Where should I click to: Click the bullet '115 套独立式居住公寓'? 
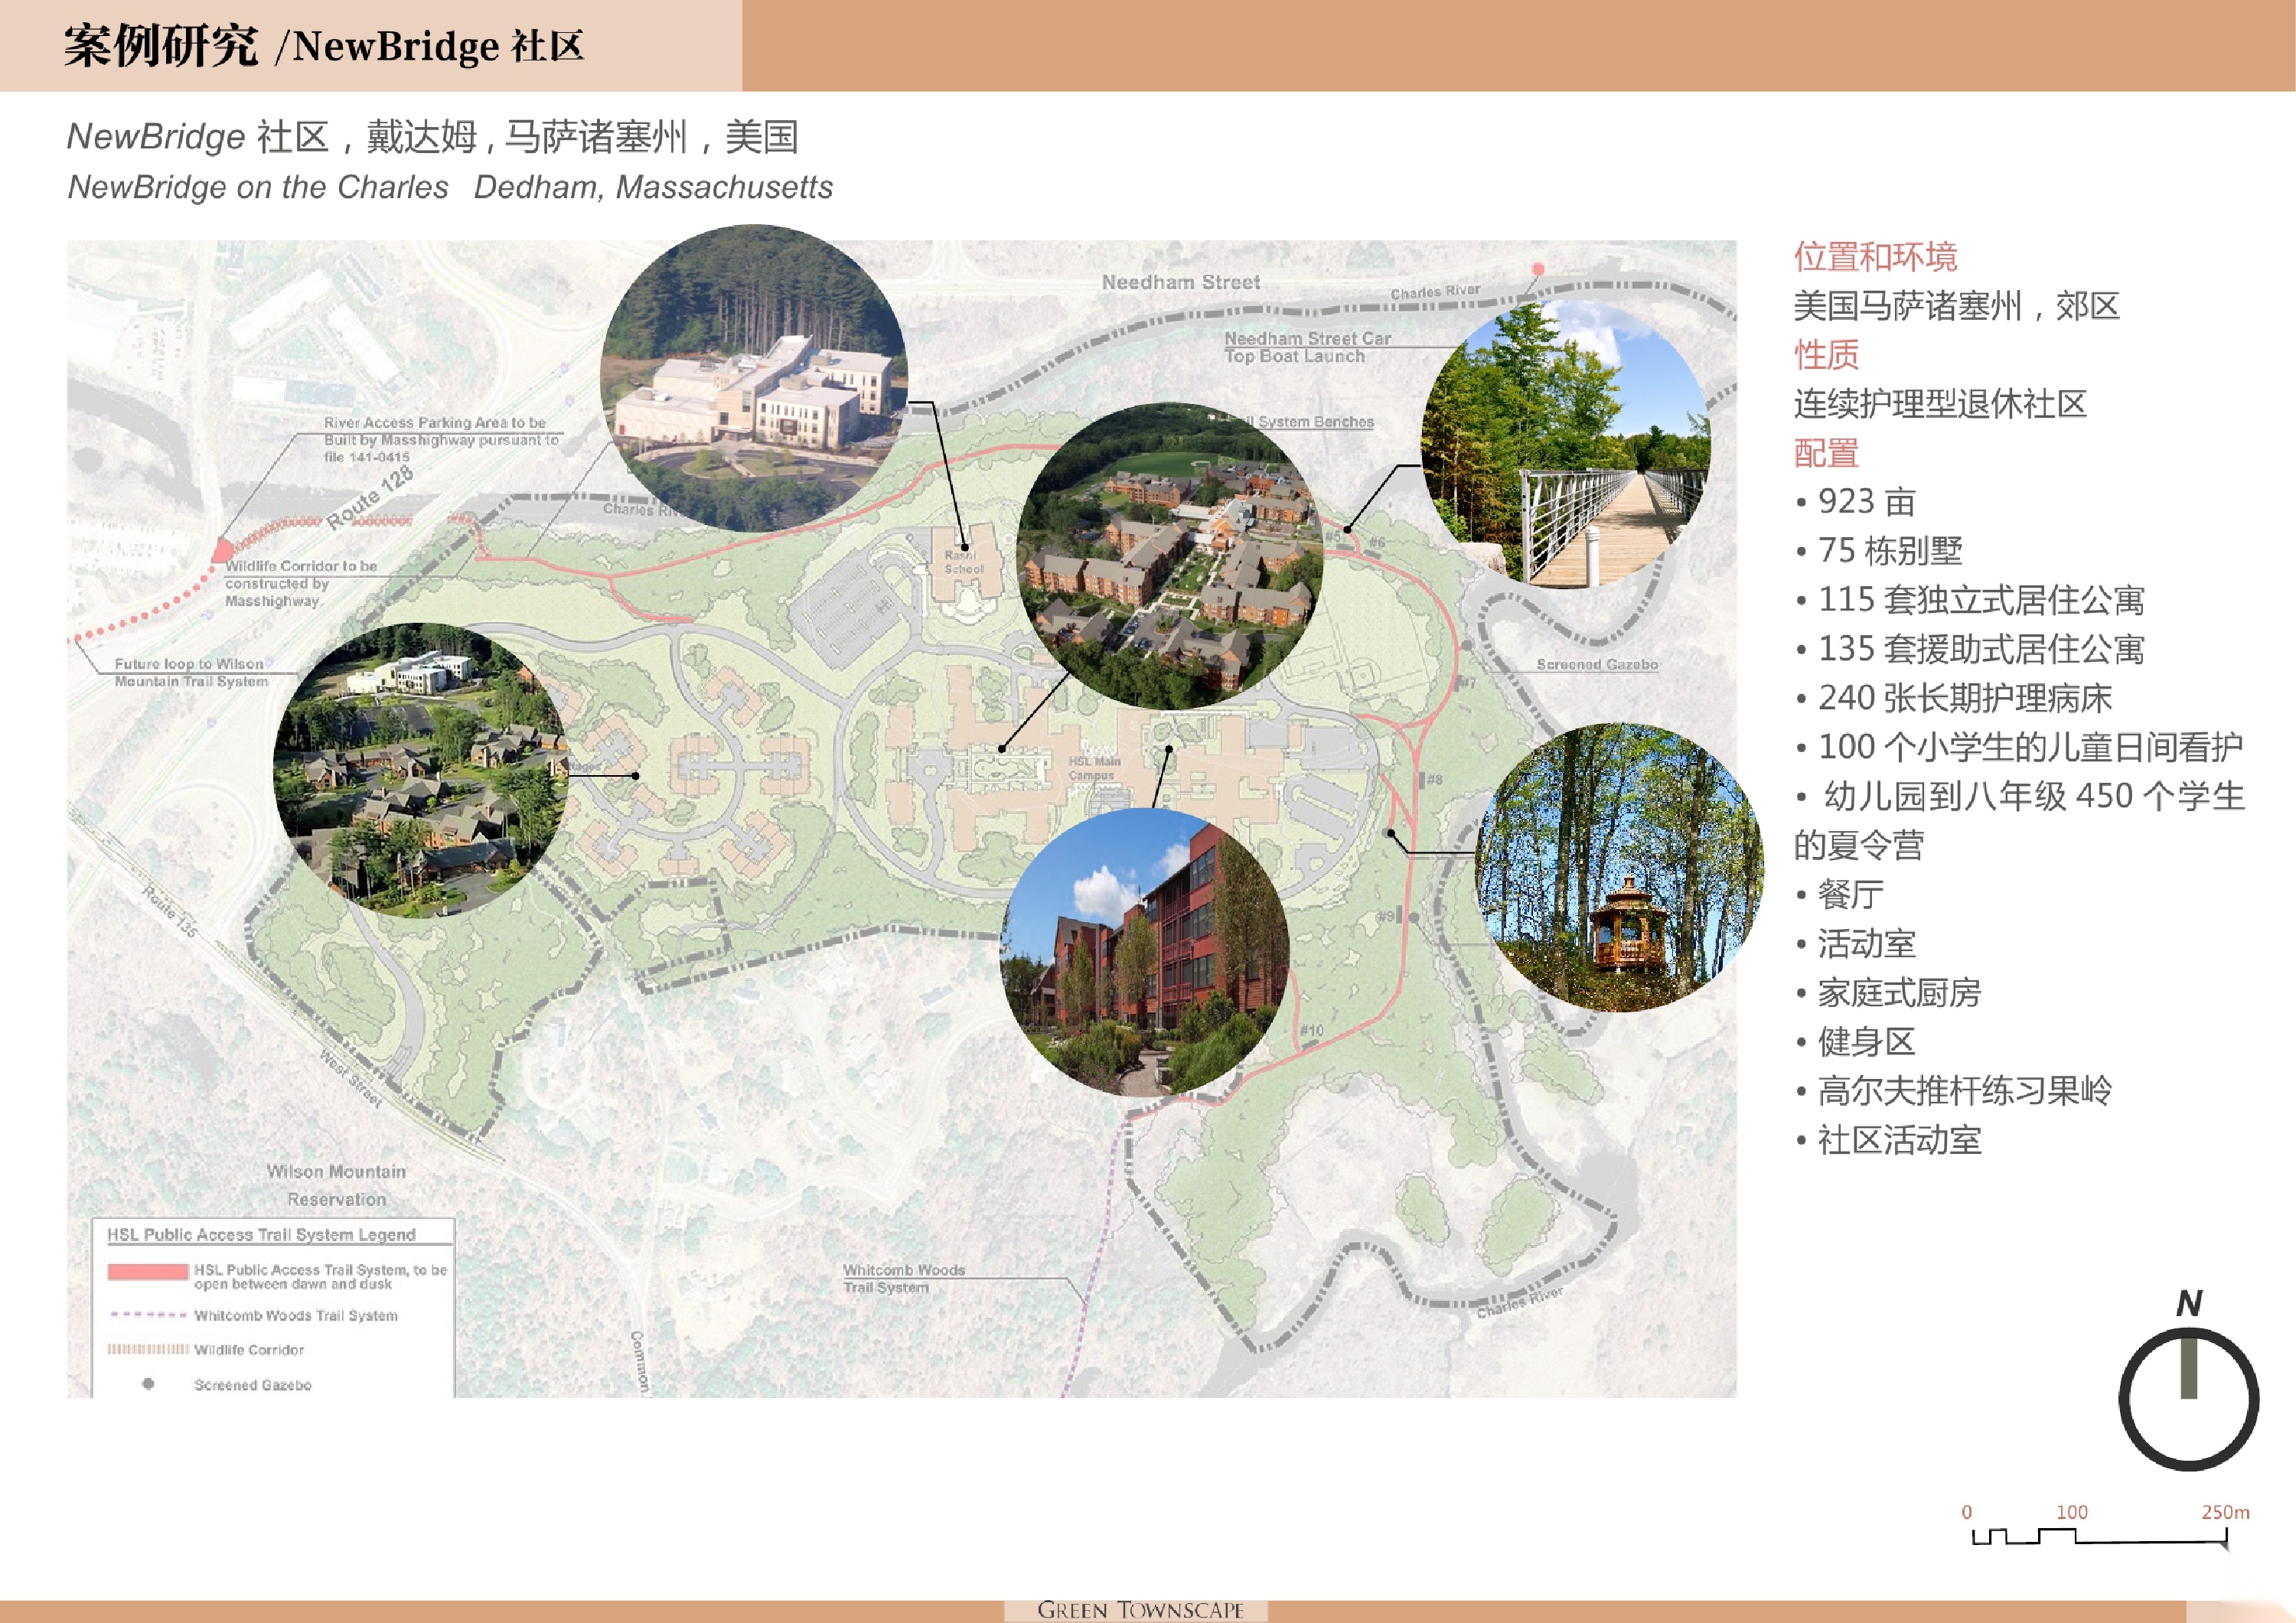coord(1970,600)
